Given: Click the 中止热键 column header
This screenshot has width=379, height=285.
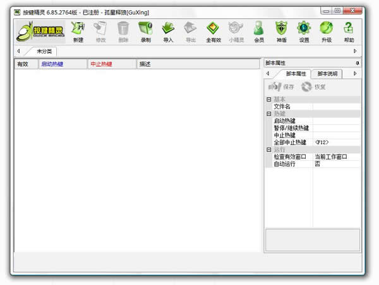Looking at the screenshot, I should coord(111,64).
